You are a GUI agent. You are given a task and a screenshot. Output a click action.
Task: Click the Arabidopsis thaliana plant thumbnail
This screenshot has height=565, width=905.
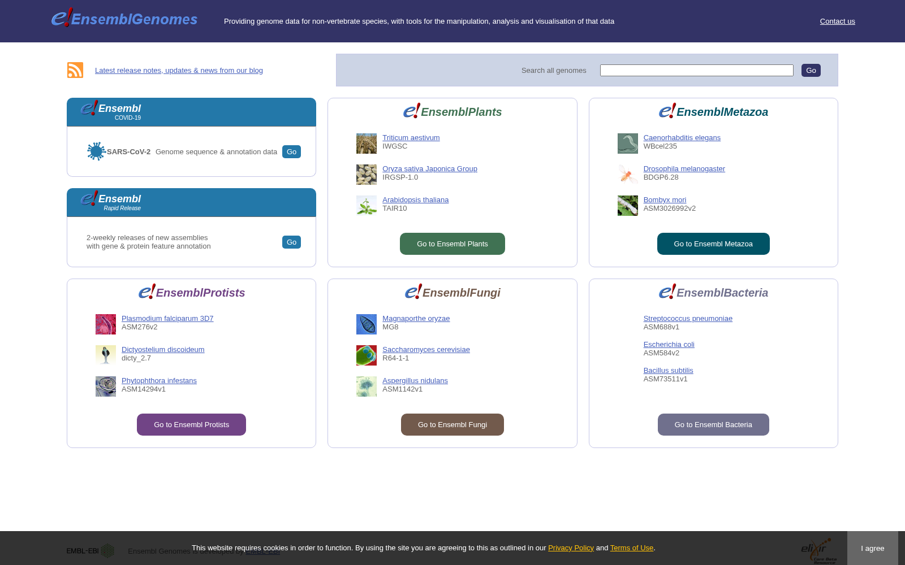367,206
